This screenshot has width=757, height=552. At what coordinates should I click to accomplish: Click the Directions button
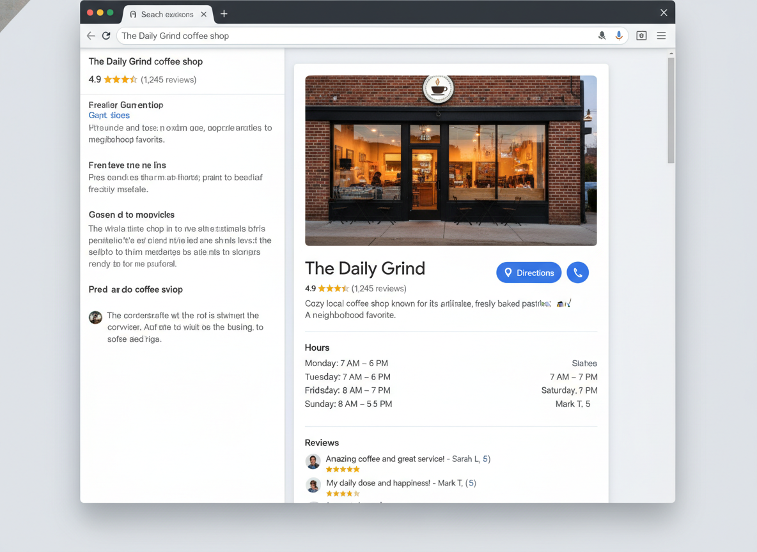pyautogui.click(x=529, y=272)
